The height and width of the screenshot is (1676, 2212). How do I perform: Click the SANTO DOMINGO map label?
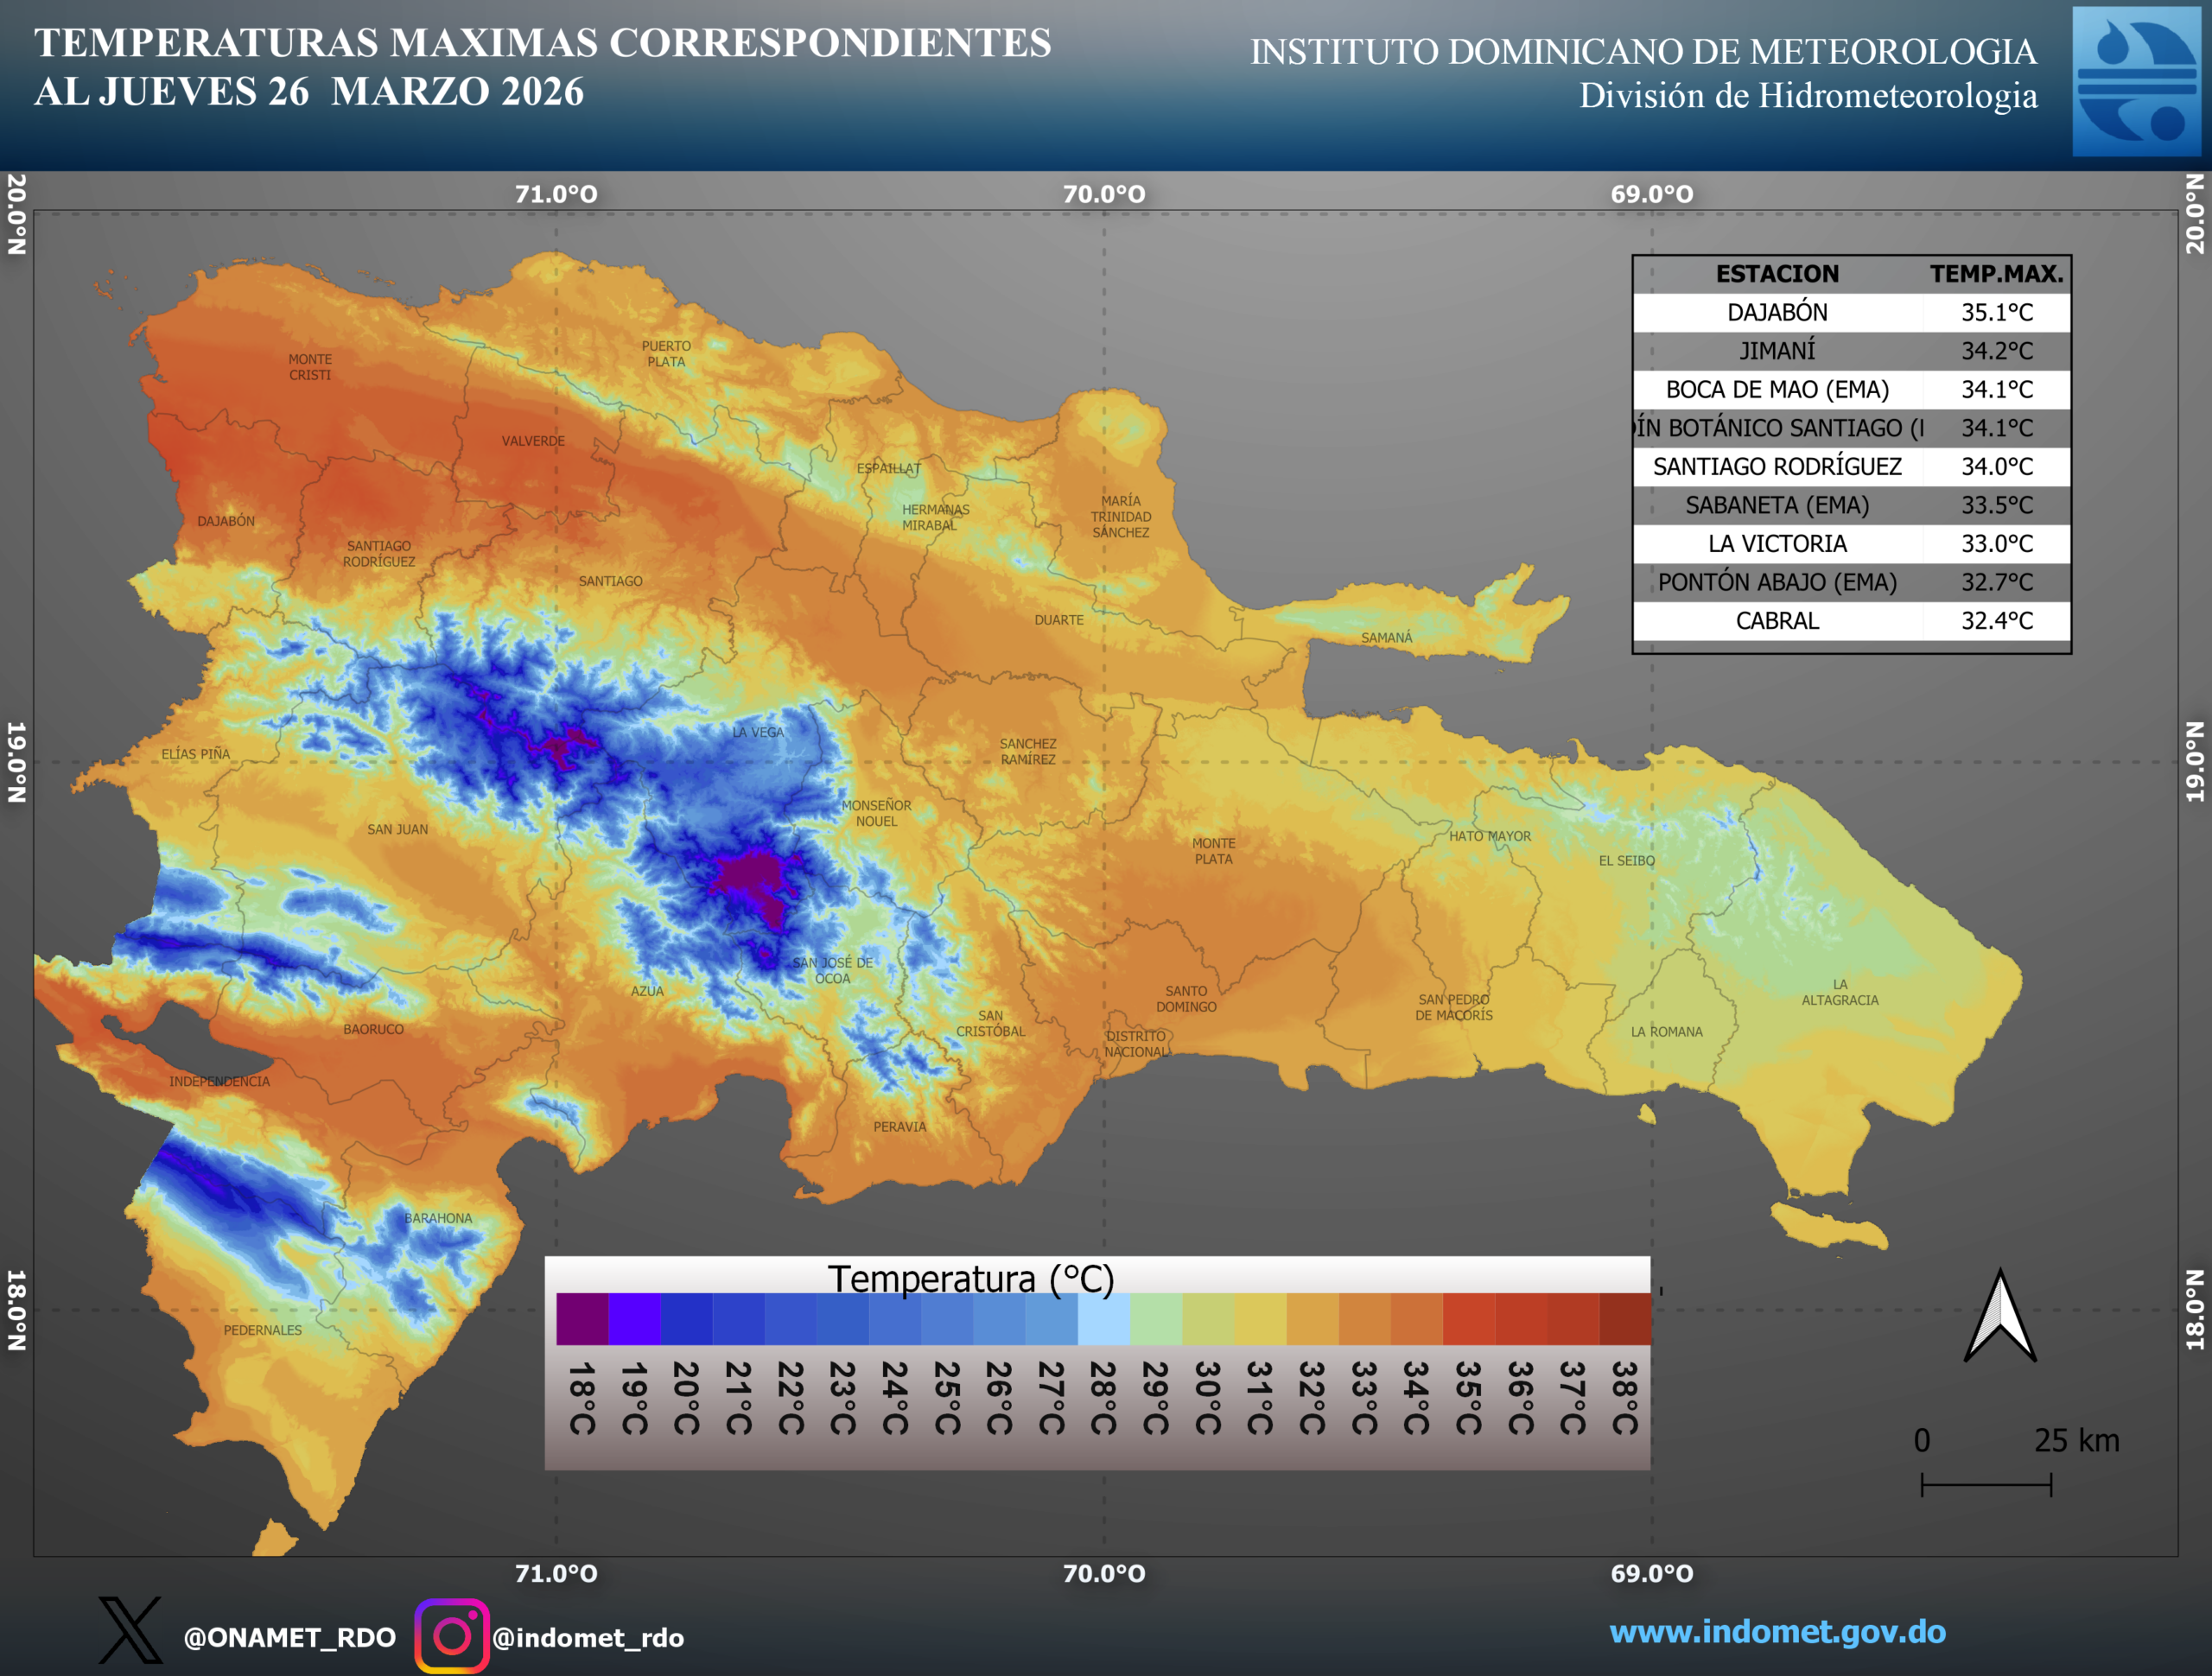[1186, 998]
